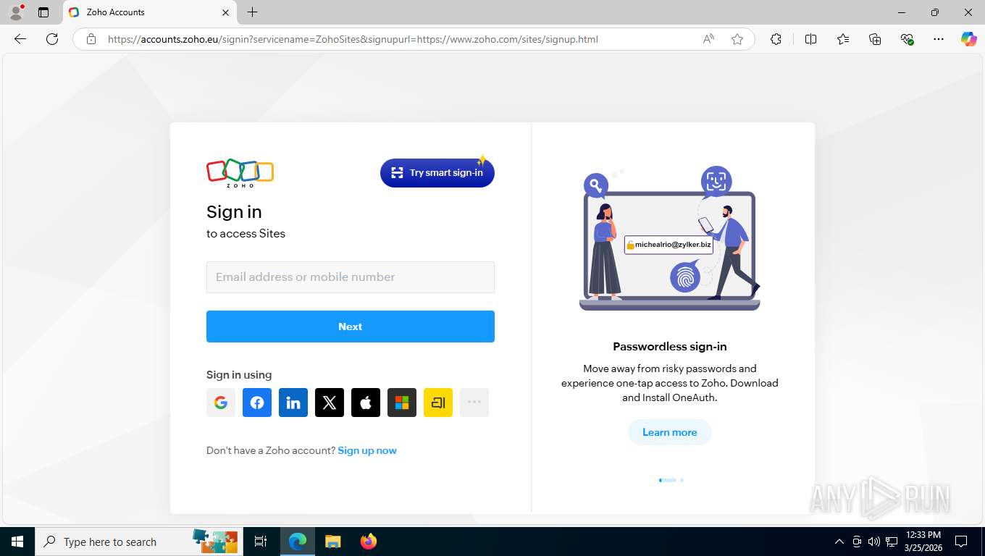This screenshot has height=556, width=985.
Task: Open Favorites list icon
Action: pos(843,39)
